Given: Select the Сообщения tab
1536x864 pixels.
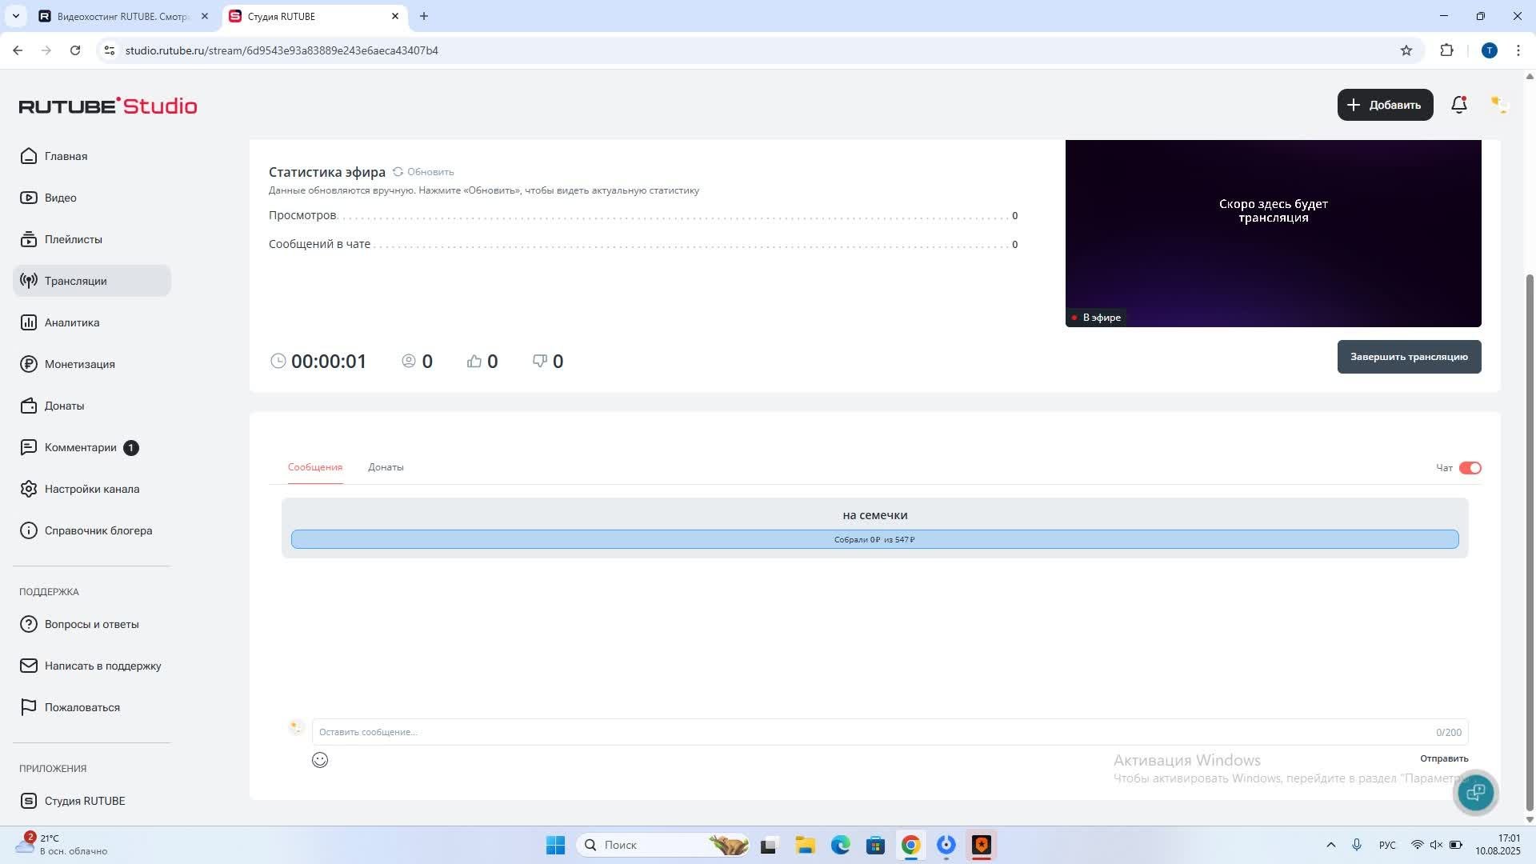Looking at the screenshot, I should tap(315, 467).
